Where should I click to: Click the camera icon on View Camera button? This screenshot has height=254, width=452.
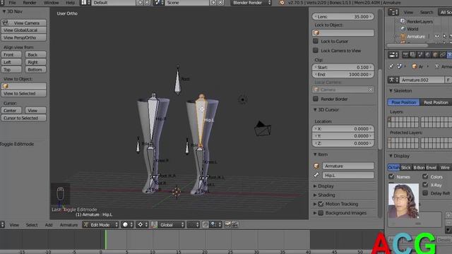click(6, 23)
